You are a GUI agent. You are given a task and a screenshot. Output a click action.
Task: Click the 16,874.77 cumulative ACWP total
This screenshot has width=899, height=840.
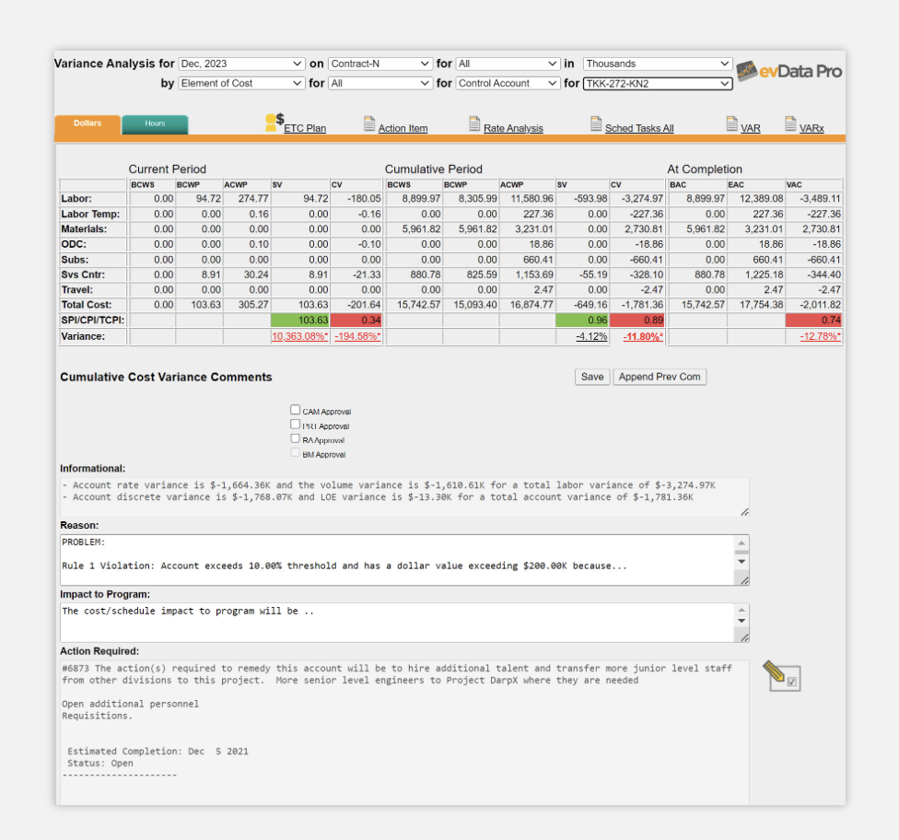531,305
